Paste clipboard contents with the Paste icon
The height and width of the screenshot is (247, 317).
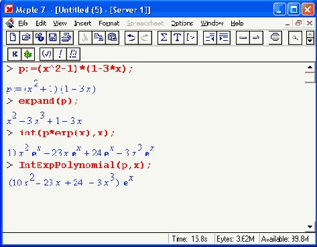pos(112,37)
